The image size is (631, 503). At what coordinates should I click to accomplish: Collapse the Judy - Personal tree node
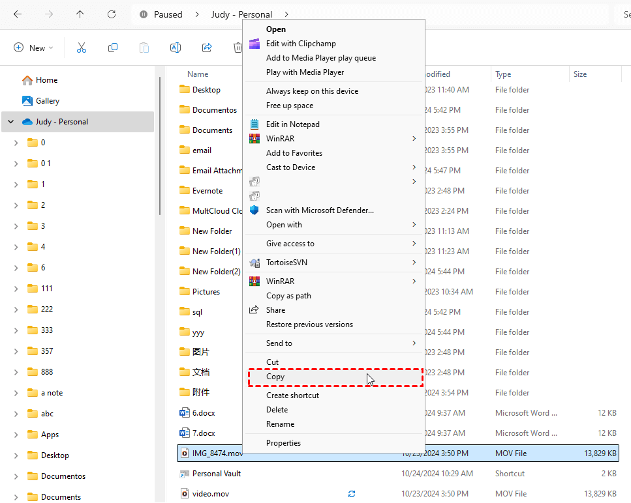click(11, 122)
